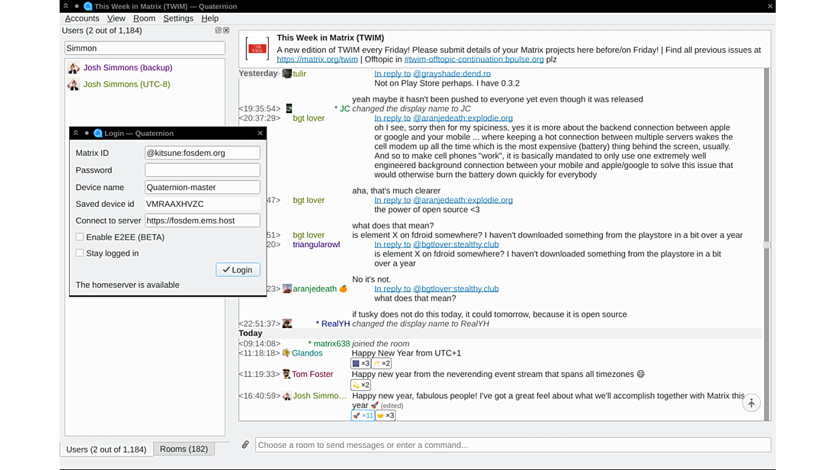Open the Accounts menu
The image size is (836, 470).
point(82,19)
